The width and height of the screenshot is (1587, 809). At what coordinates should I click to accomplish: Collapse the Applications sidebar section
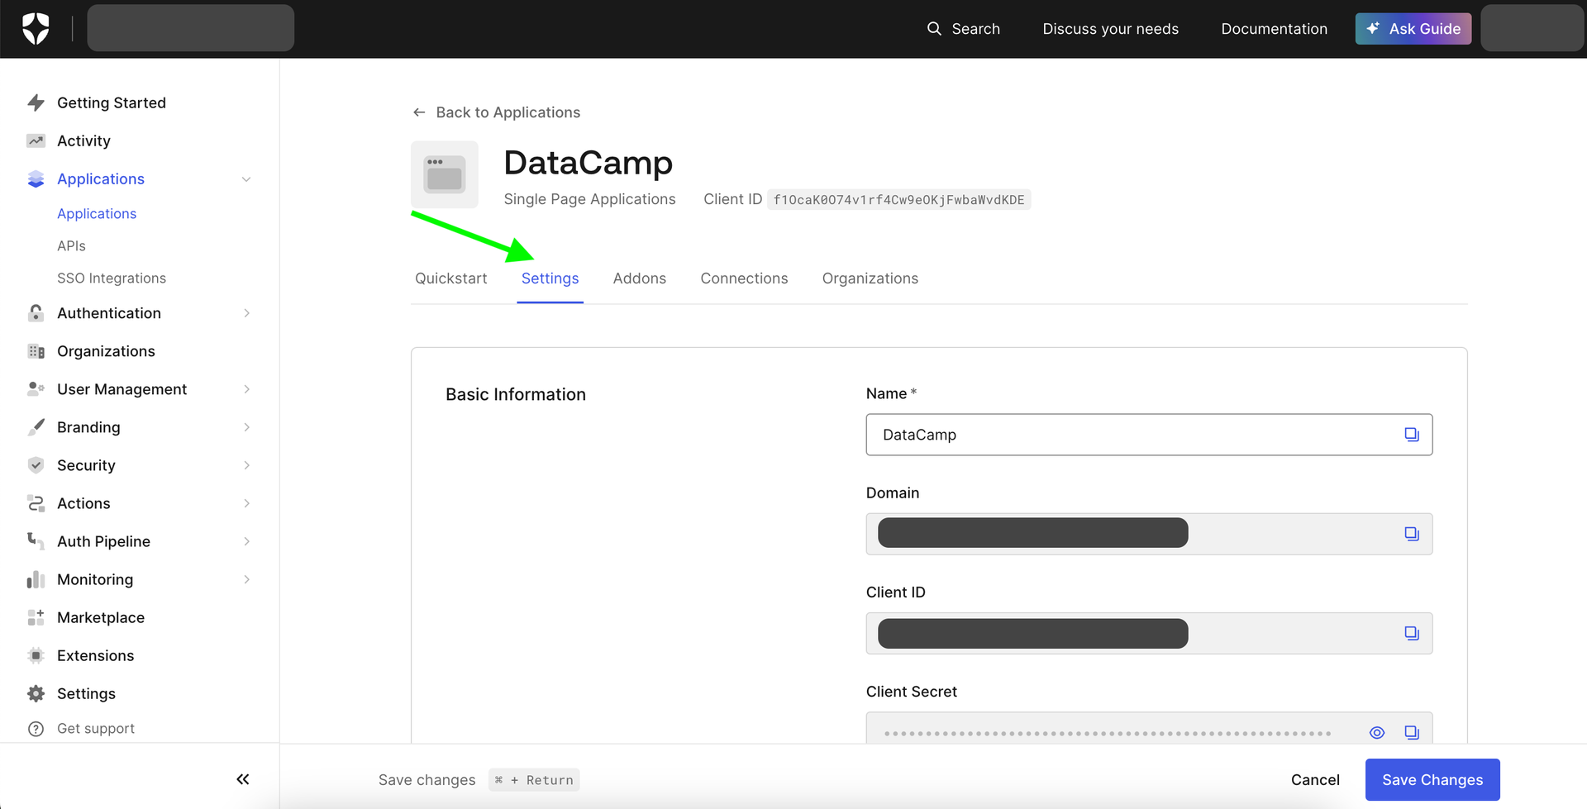coord(245,179)
